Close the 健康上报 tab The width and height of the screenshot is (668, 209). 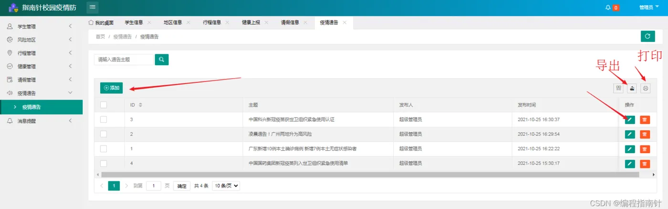click(267, 22)
